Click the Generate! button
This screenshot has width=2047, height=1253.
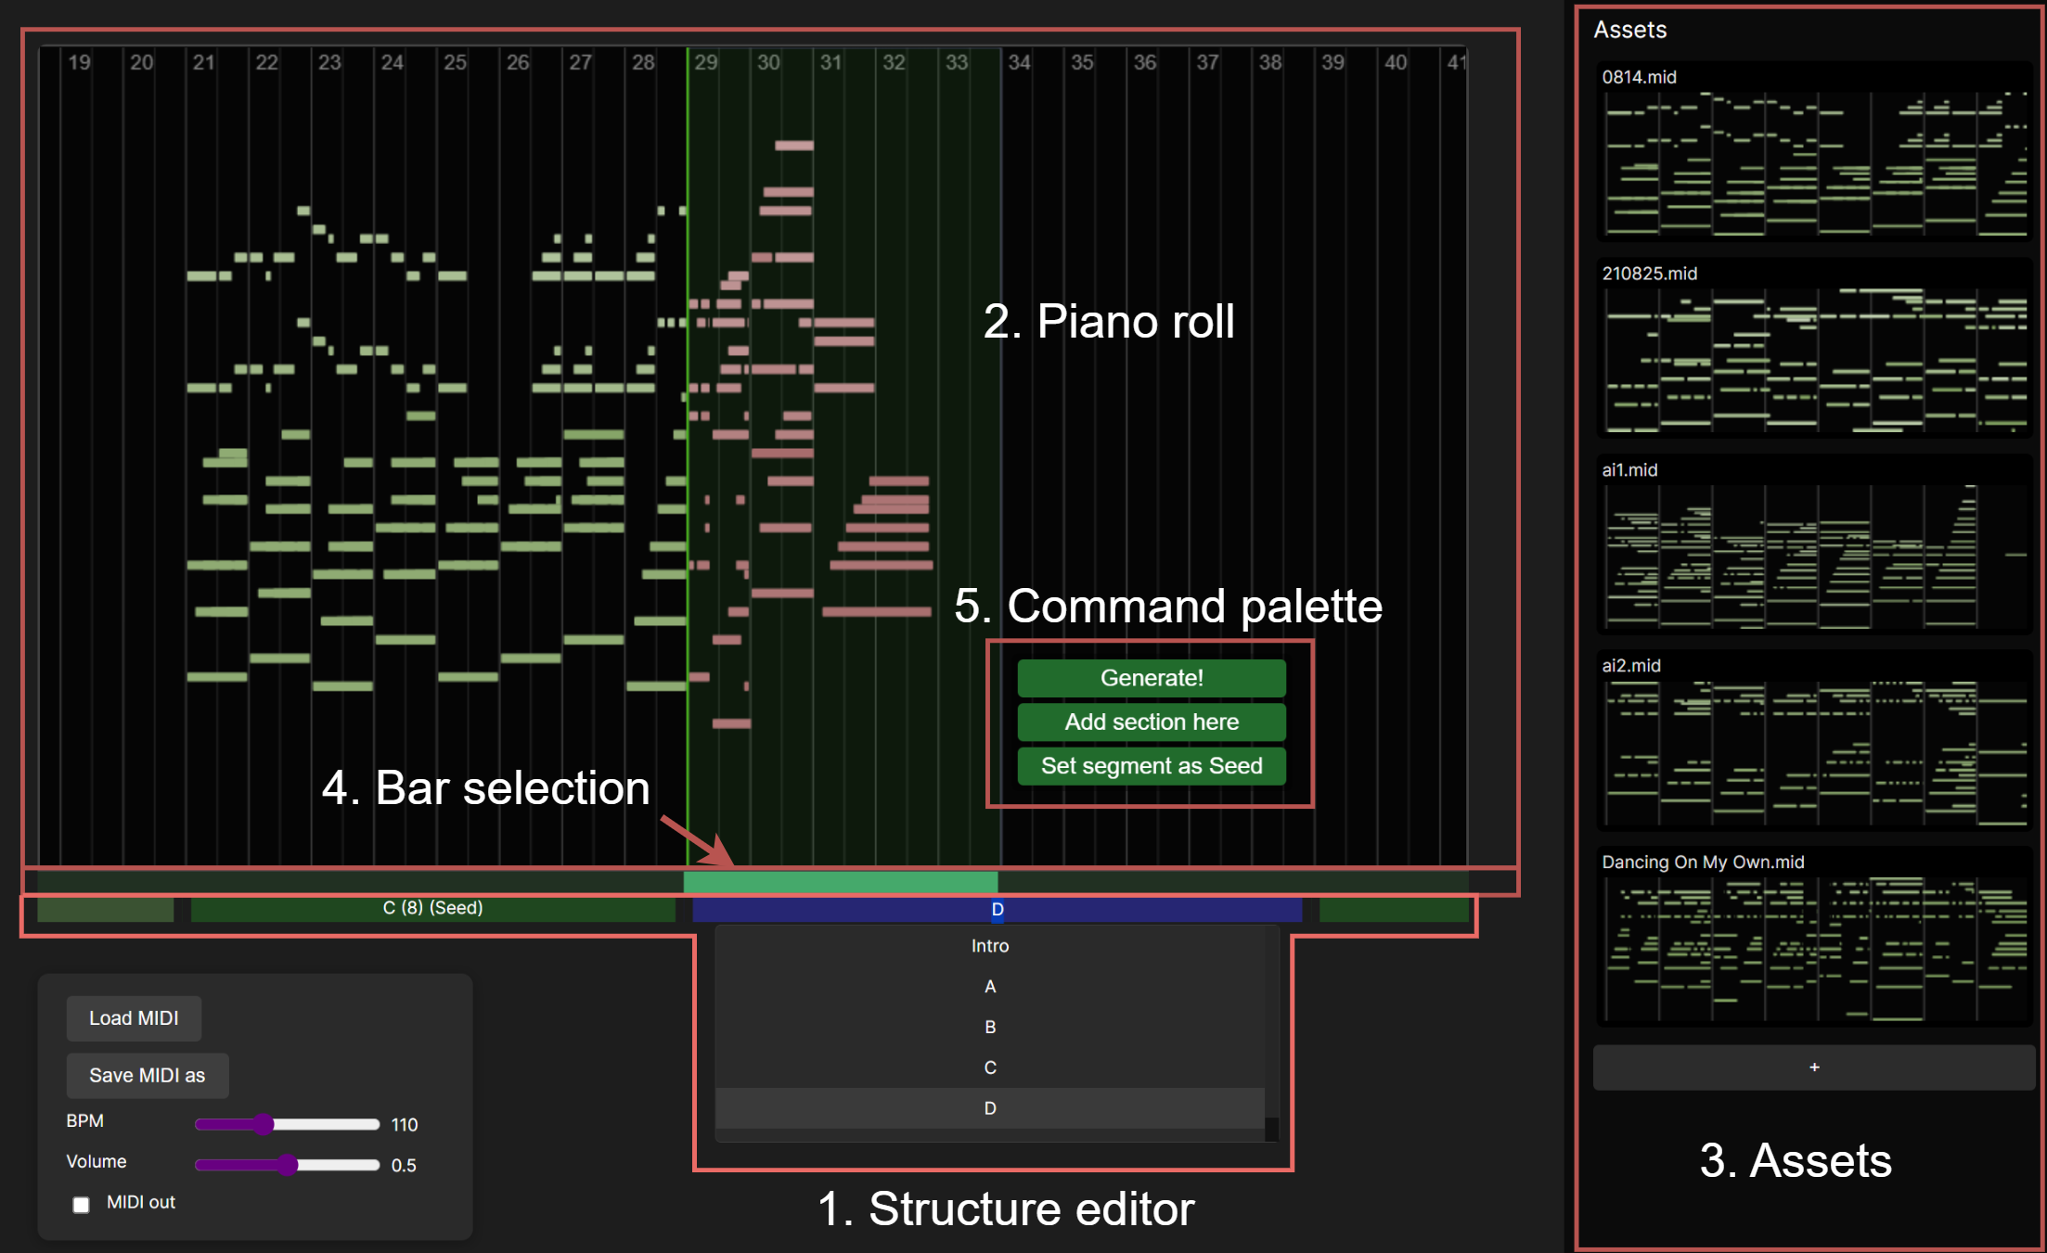pos(1151,678)
